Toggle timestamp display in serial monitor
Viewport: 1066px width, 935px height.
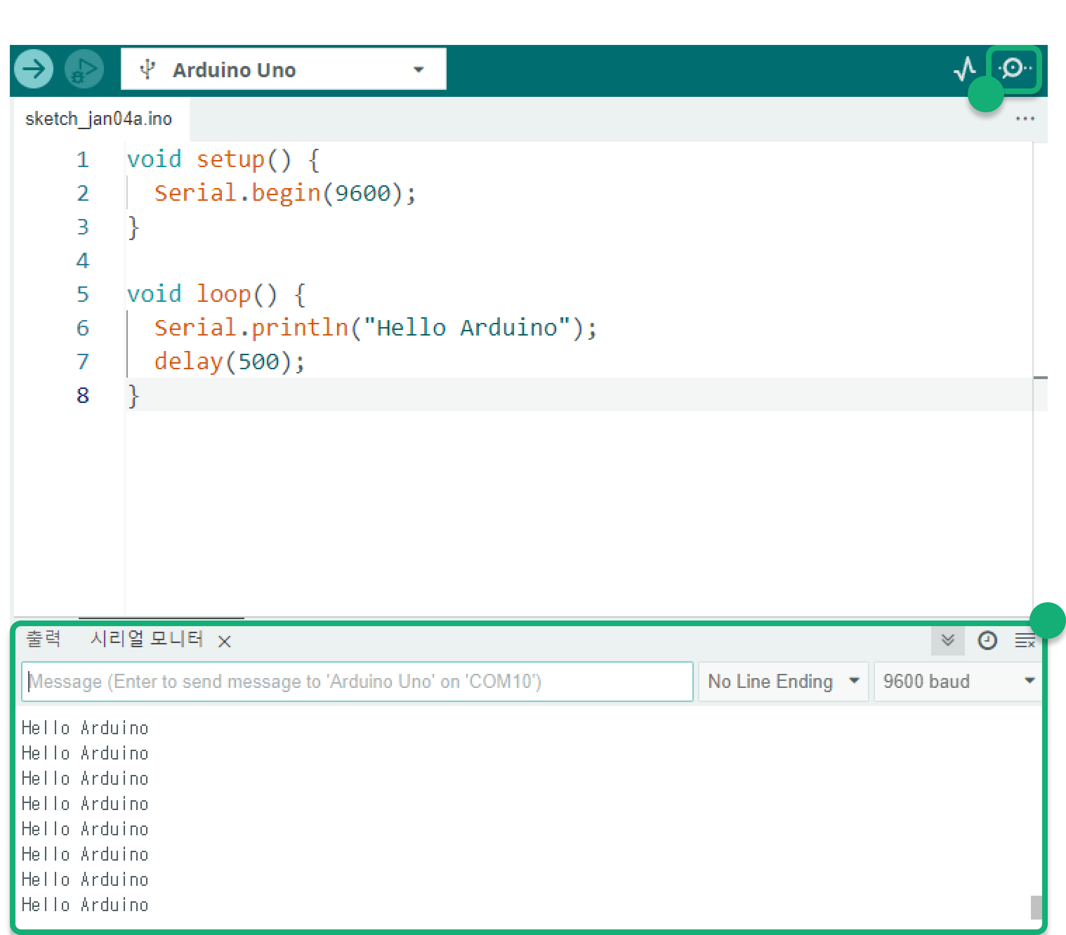click(x=987, y=640)
